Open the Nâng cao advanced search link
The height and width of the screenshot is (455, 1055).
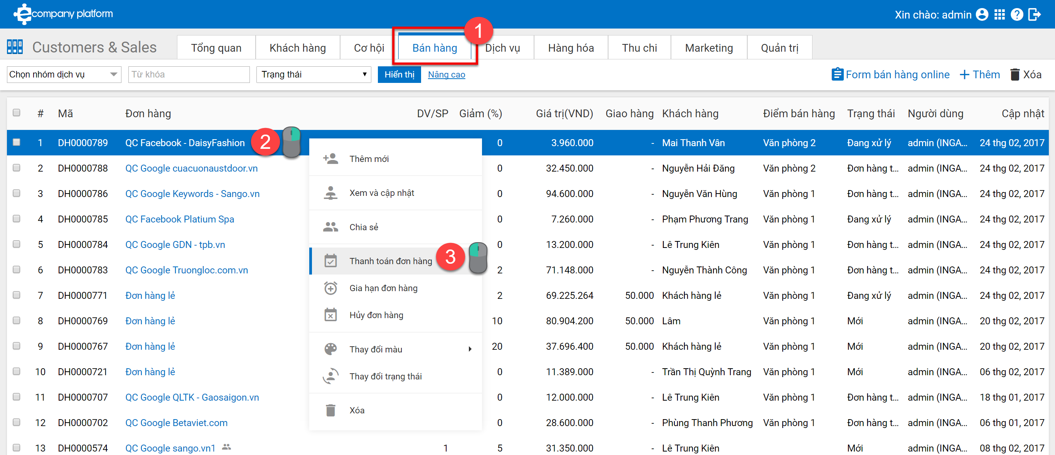(x=447, y=74)
